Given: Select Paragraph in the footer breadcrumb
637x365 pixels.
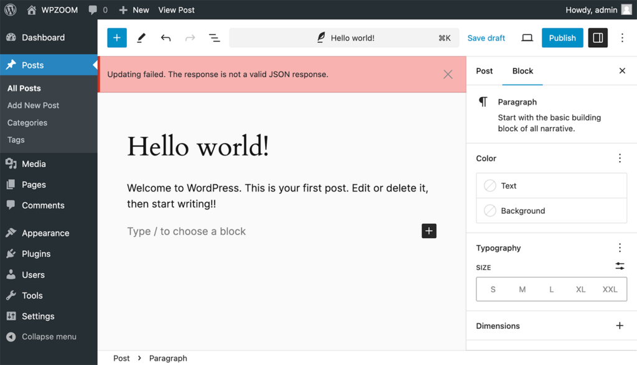Looking at the screenshot, I should 168,358.
